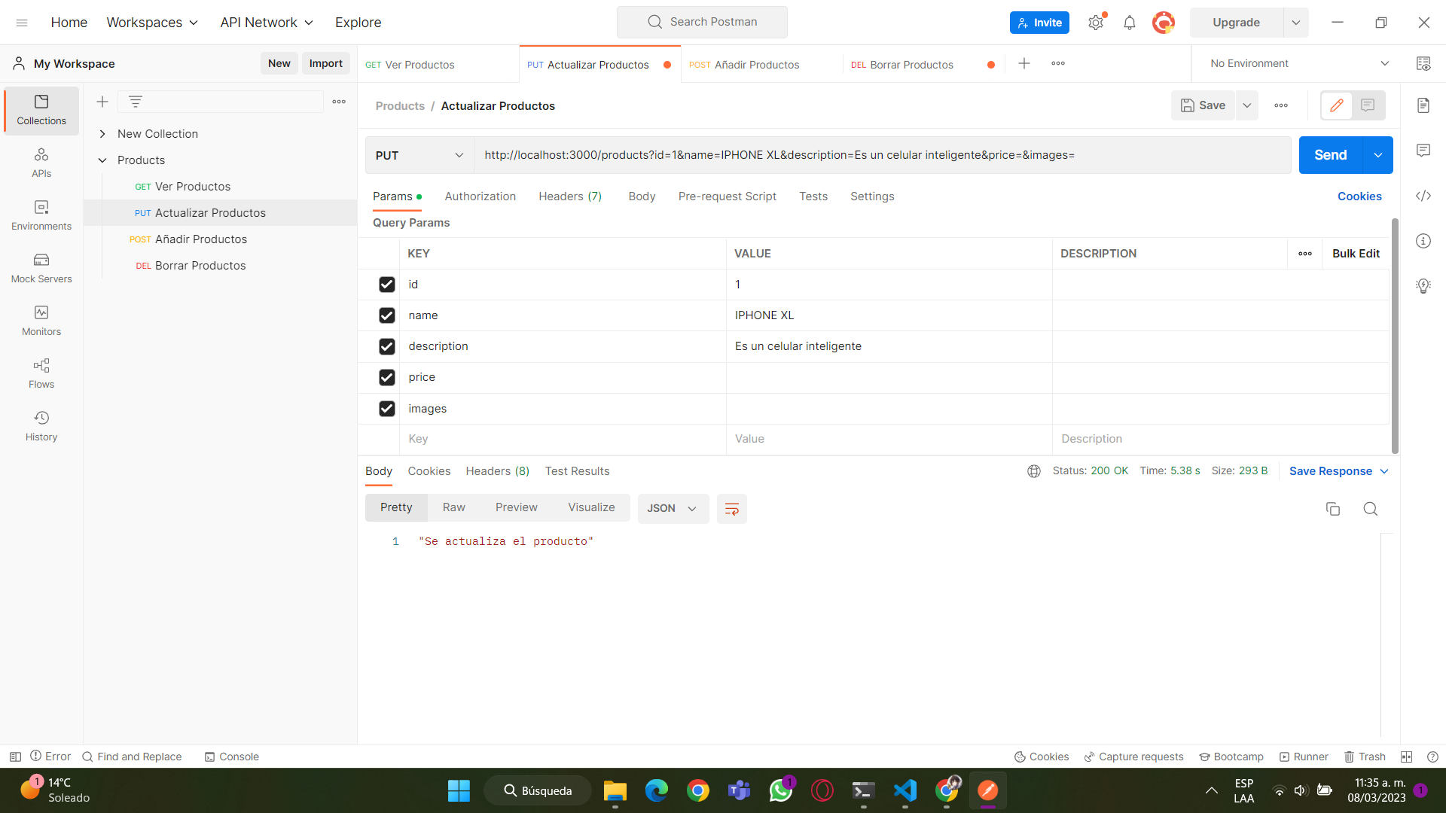Change response format from JSON dropdown
Viewport: 1446px width, 813px height.
click(x=672, y=508)
